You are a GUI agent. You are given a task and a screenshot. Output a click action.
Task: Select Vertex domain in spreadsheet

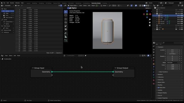[x=8, y=11]
